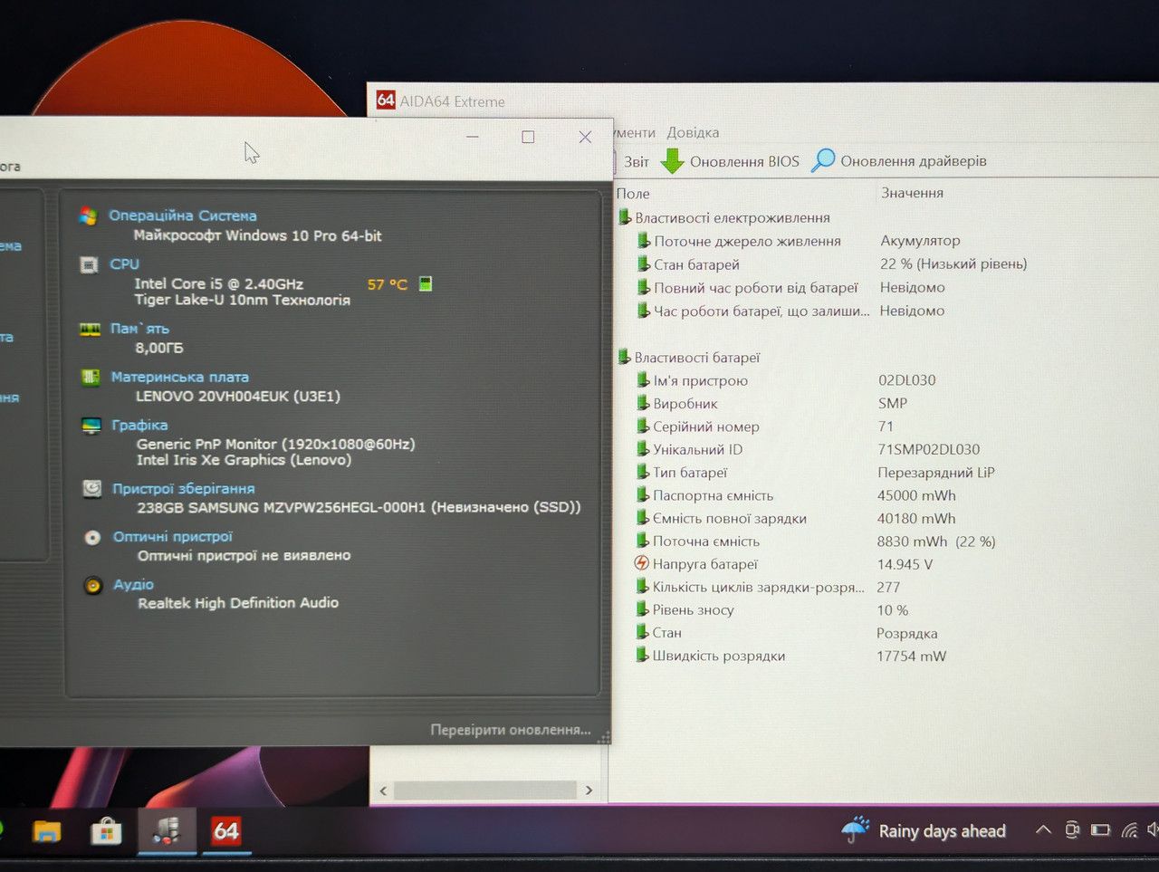Click the Звіт toolbar button

coord(636,161)
